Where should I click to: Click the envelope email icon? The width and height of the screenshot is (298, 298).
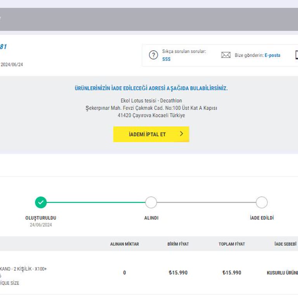coord(226,55)
